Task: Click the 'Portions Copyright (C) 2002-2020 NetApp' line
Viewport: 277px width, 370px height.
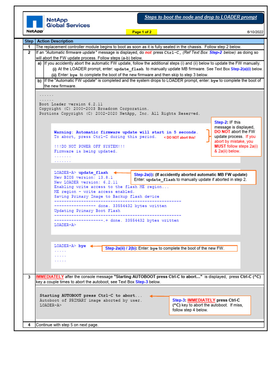Action: point(120,113)
